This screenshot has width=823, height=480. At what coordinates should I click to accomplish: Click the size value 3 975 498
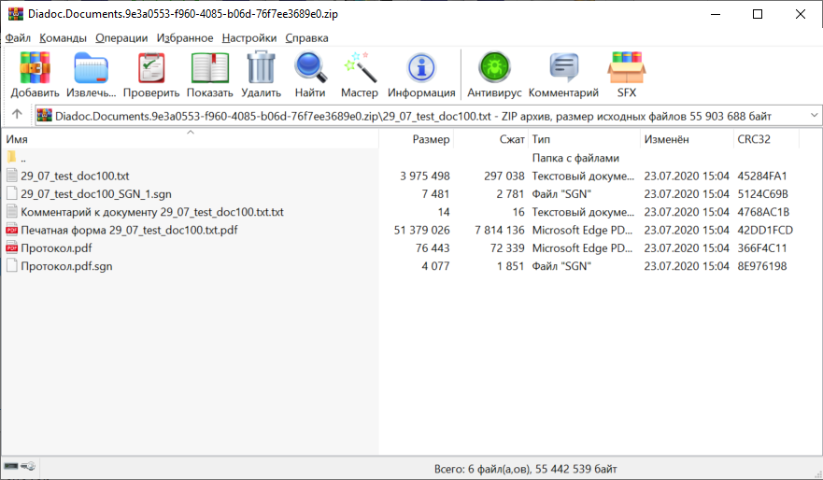coord(425,176)
